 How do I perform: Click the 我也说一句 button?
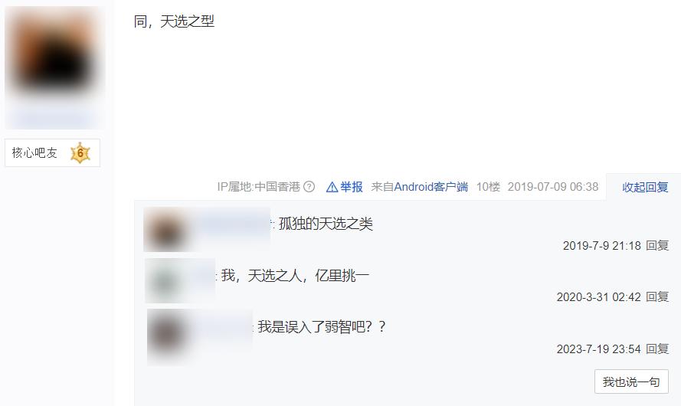point(631,381)
